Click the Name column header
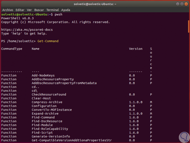The image size is (190, 143). click(35, 49)
